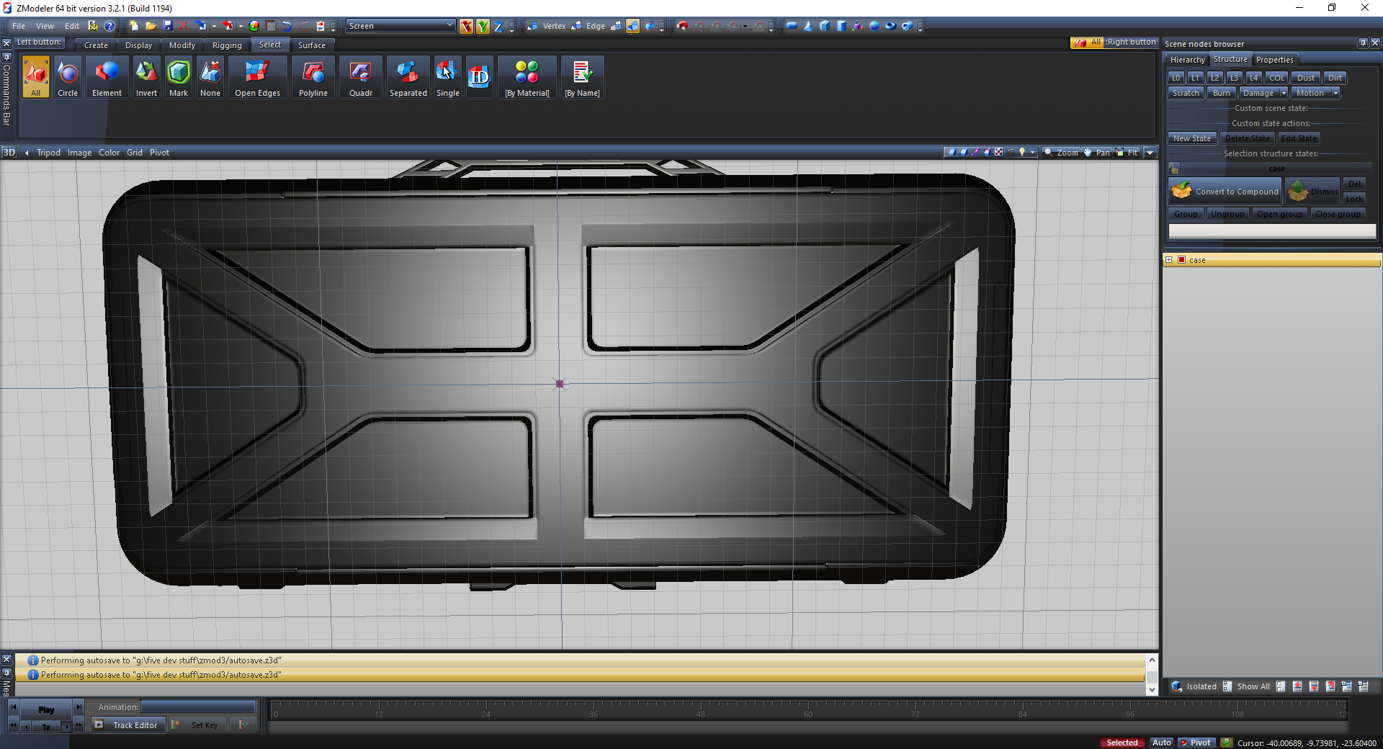
Task: Click the Invert selection icon
Action: click(146, 78)
